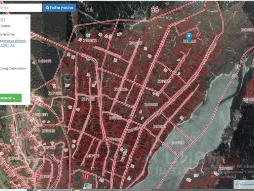Select cadastral block label 2101029
This screenshot has height=191, width=254.
[x=164, y=81]
